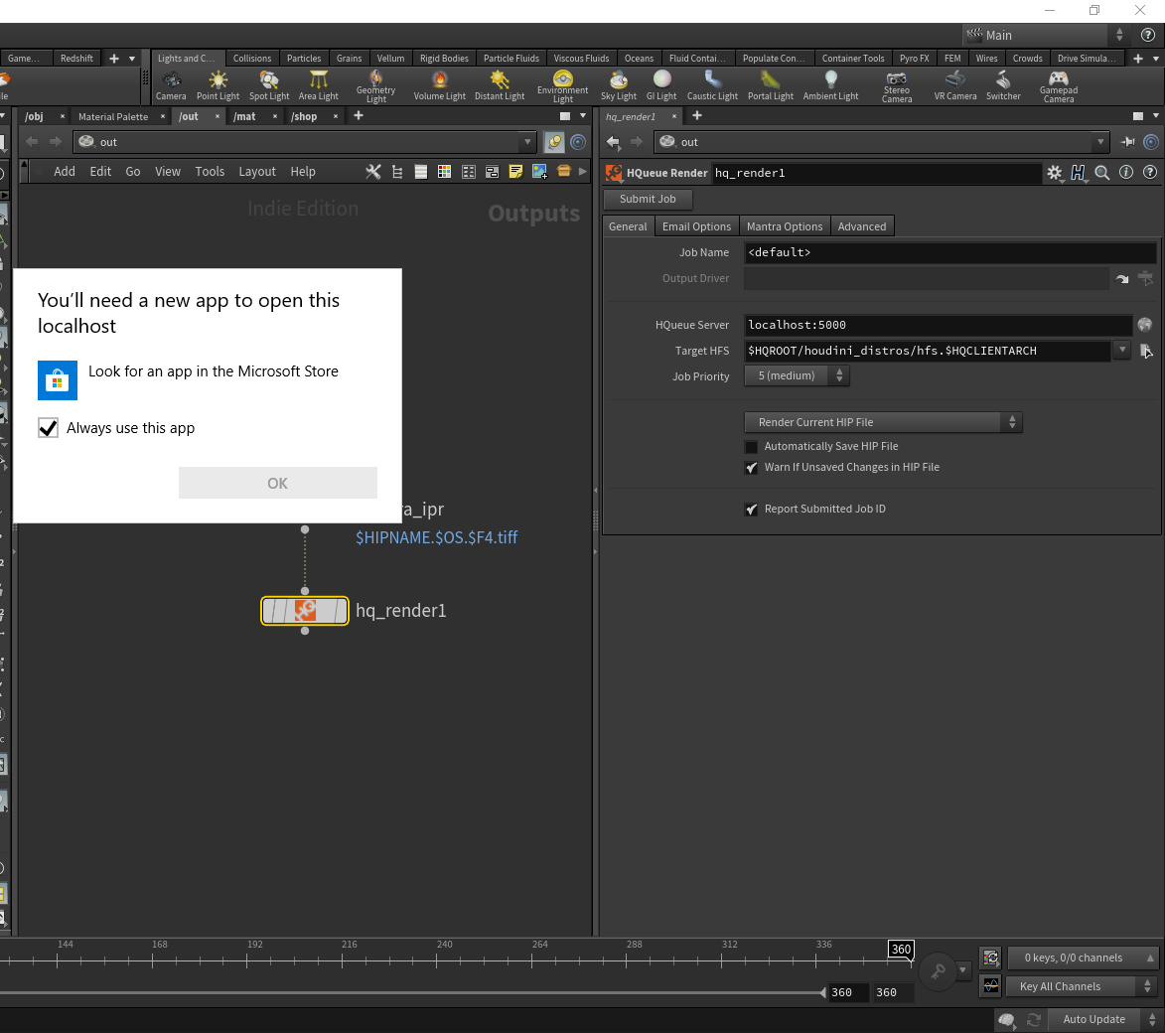The image size is (1165, 1033).
Task: Select the Spot Light shelf tool
Action: tap(269, 86)
